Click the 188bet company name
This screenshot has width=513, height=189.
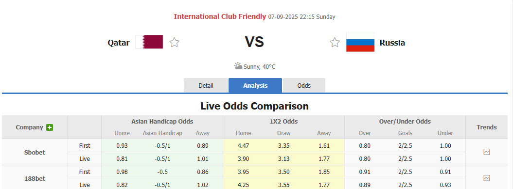(x=35, y=178)
